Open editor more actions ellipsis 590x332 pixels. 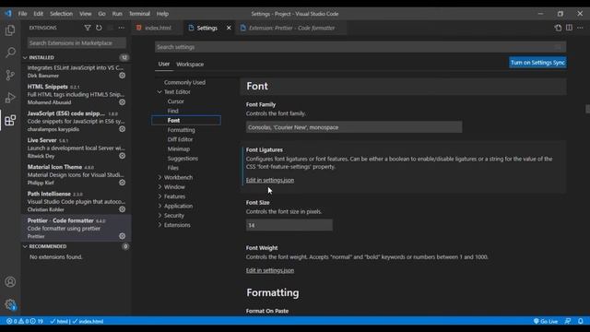click(x=580, y=28)
